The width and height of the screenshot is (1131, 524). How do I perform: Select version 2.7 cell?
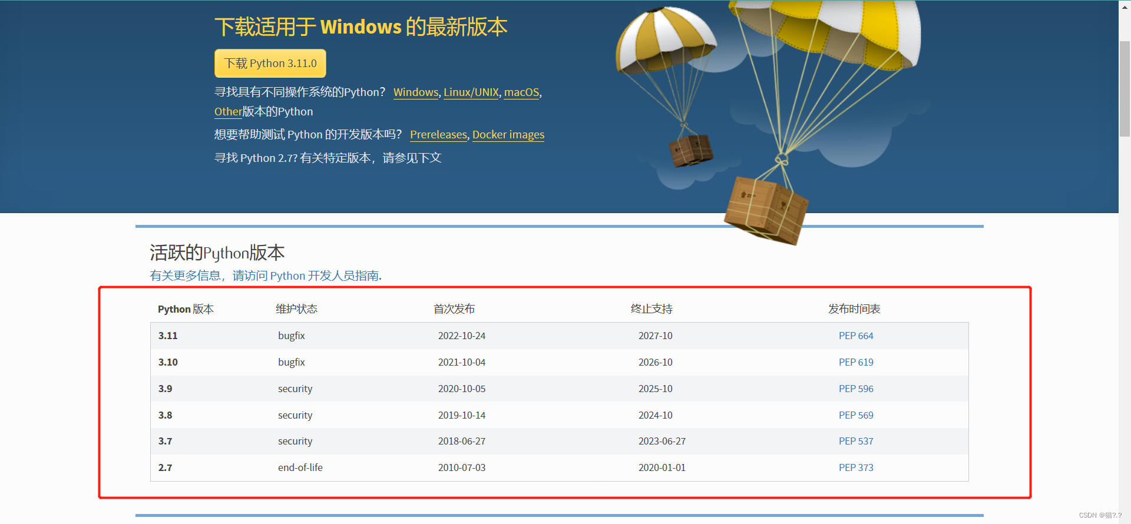click(165, 467)
